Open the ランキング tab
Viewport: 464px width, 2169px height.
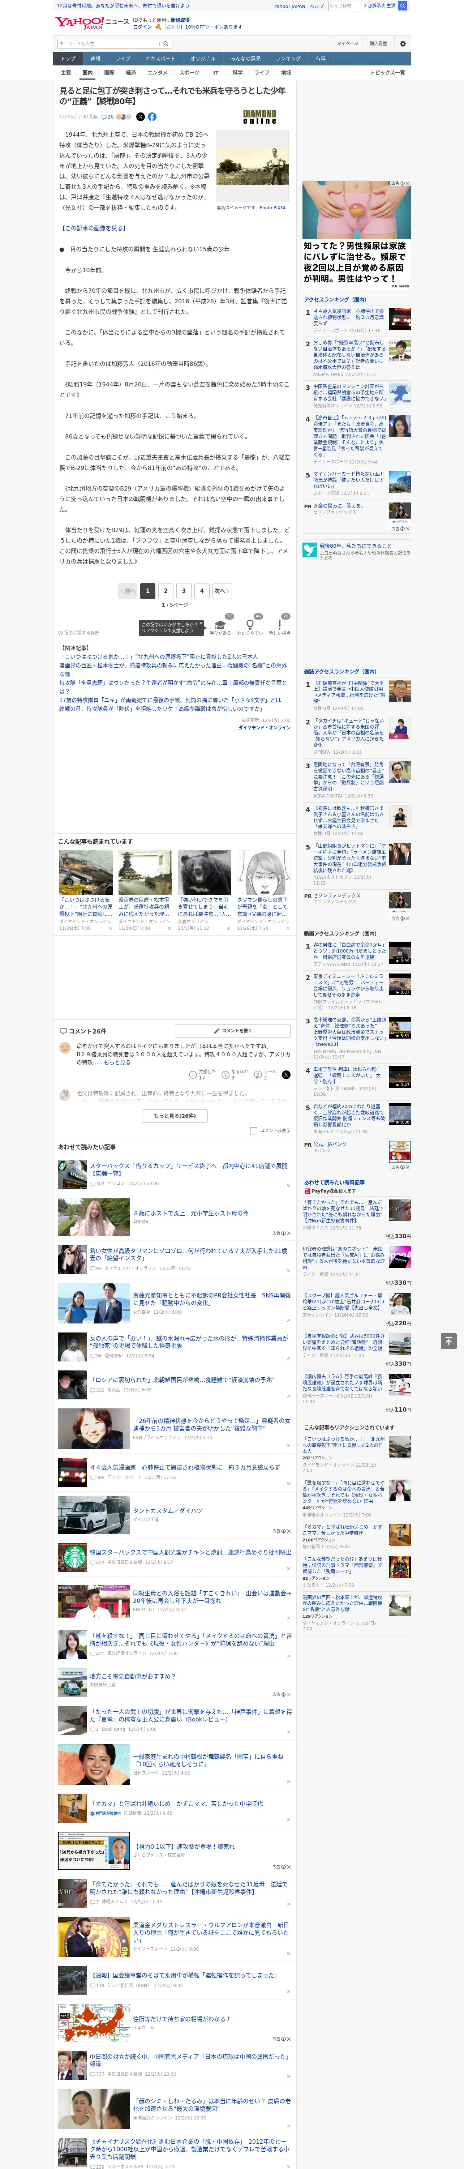288,59
